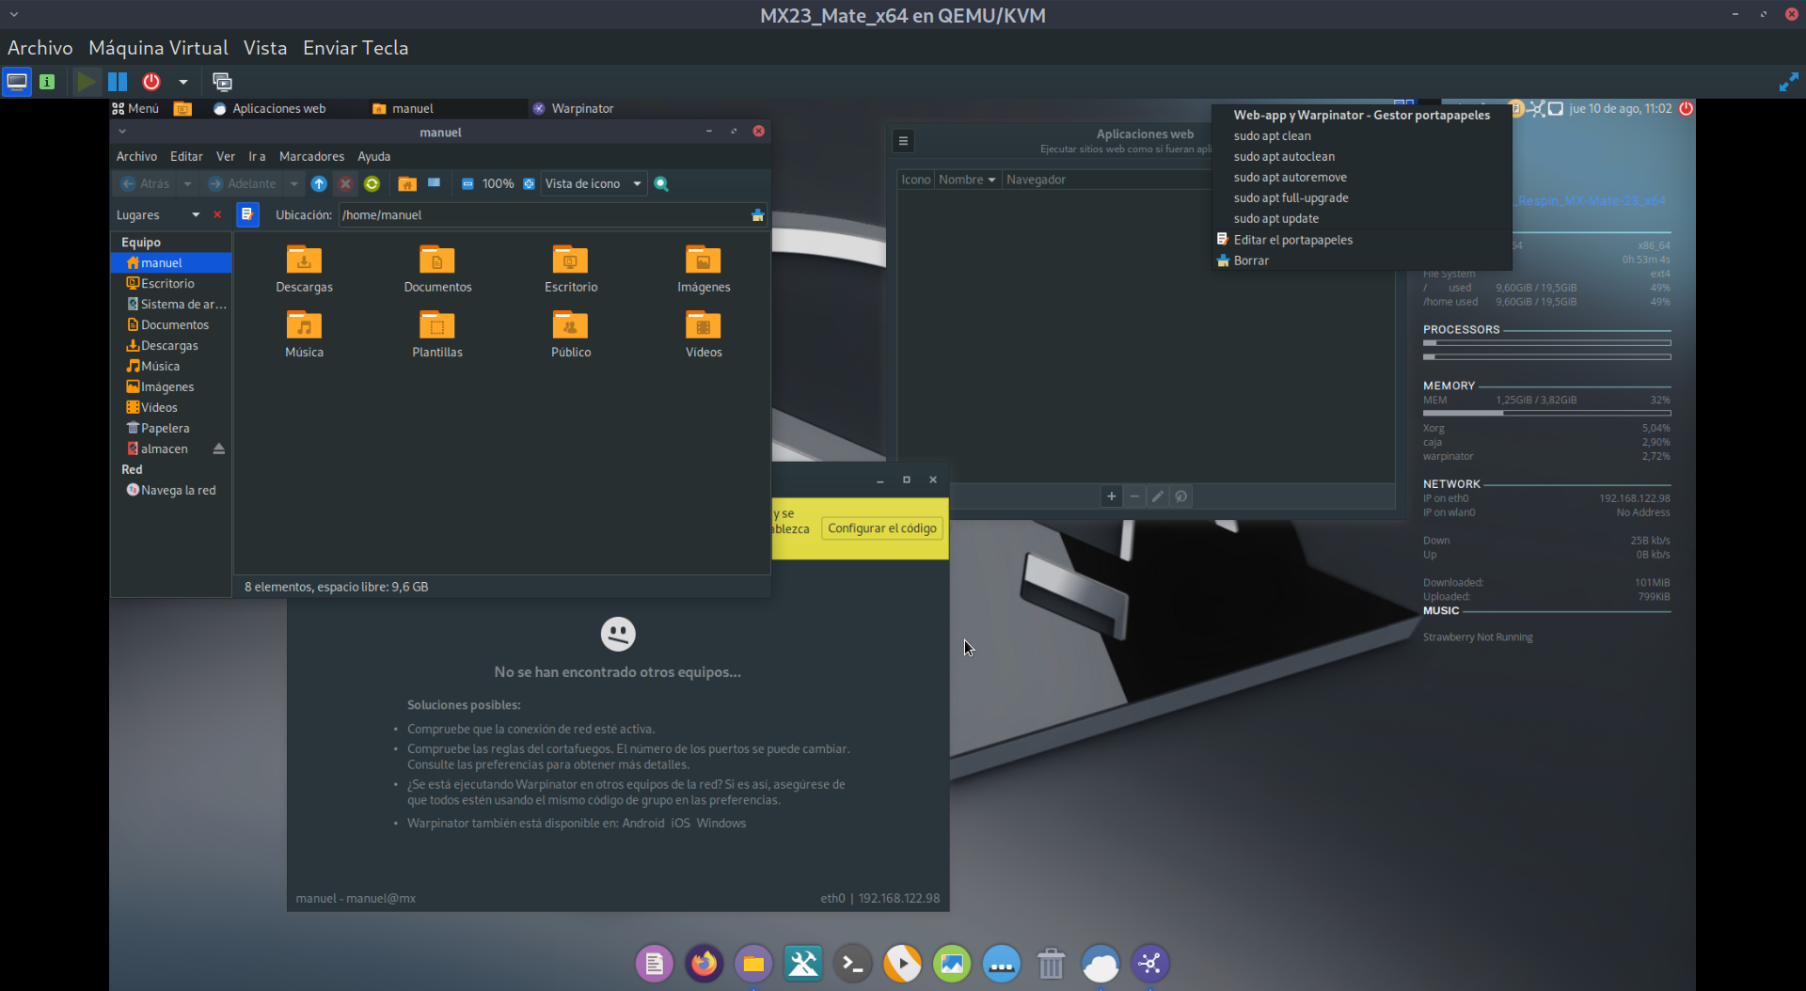Image resolution: width=1806 pixels, height=991 pixels.
Task: Show the graphical console in virt-viewer toolbar
Action: coord(17,82)
